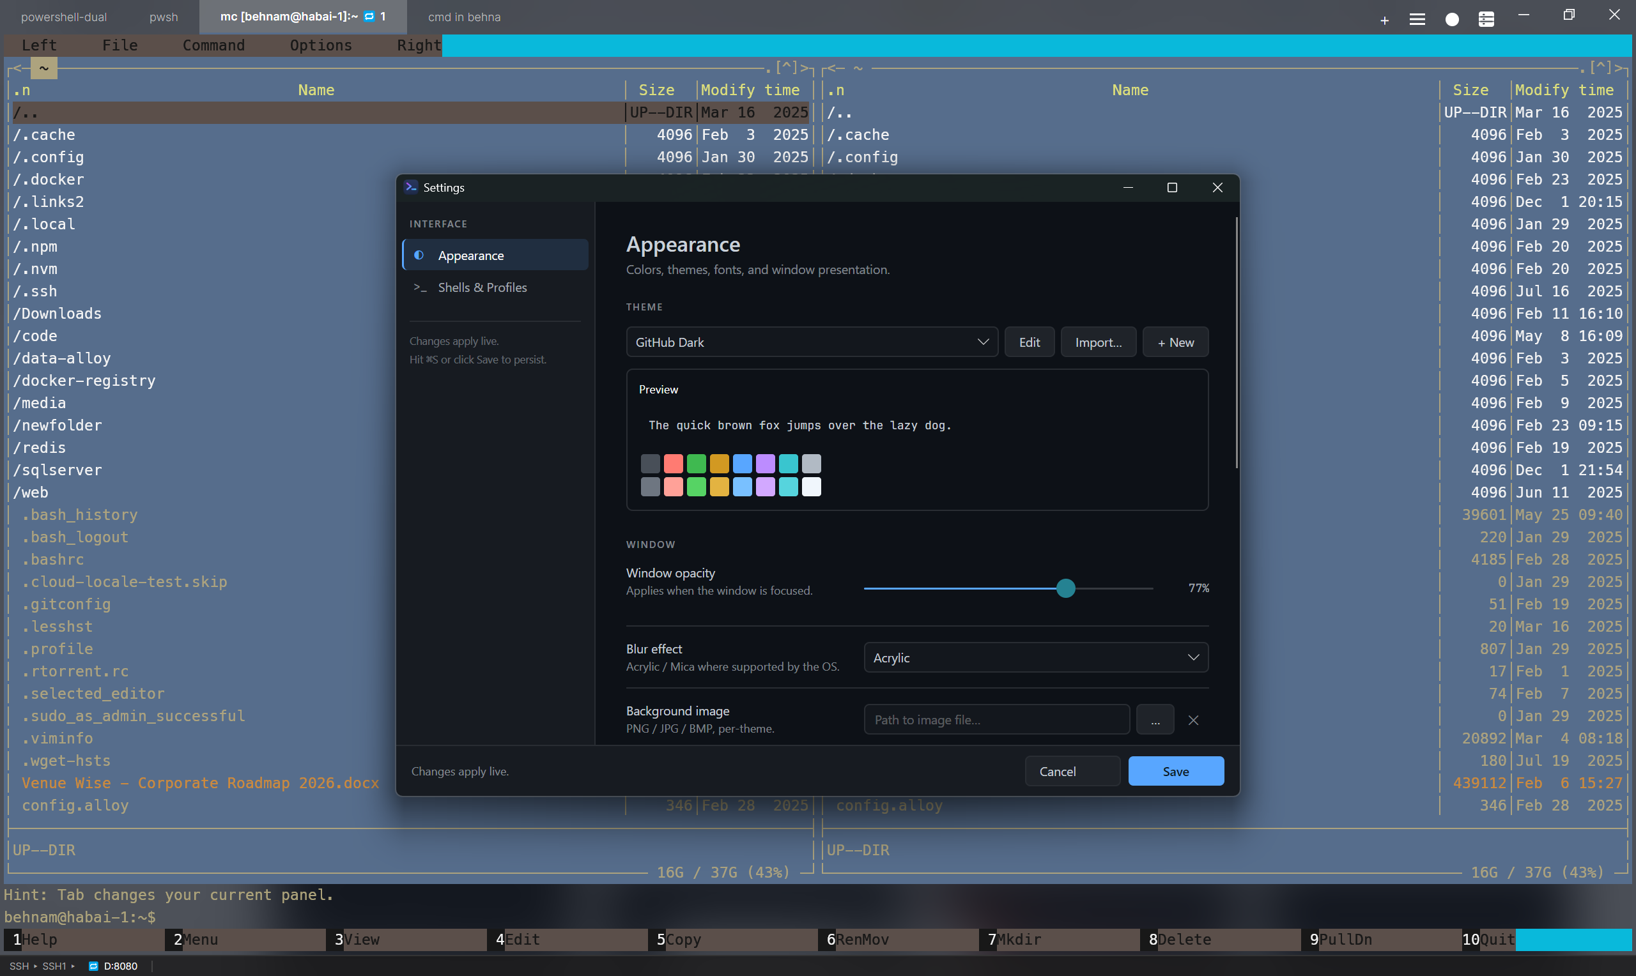
Task: Click the 7Mkdir function key
Action: point(1059,940)
